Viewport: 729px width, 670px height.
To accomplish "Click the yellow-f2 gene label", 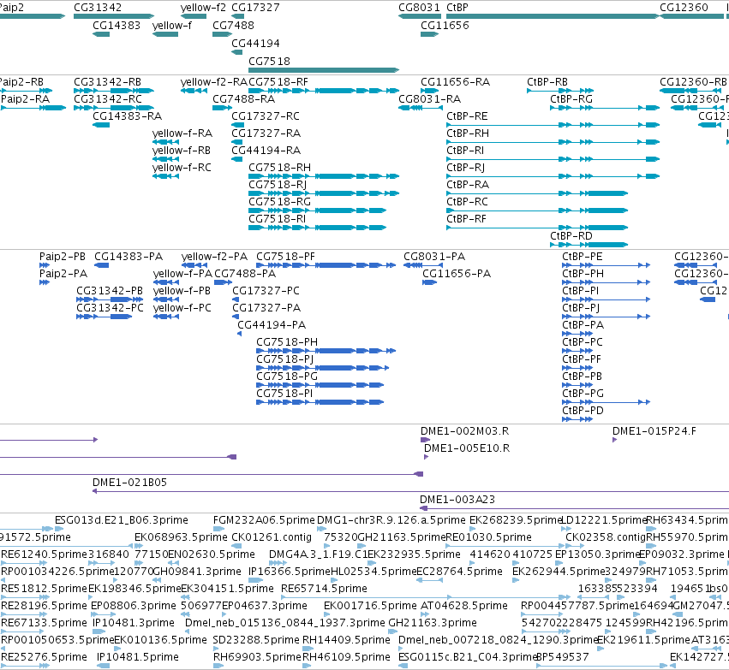I will (203, 8).
